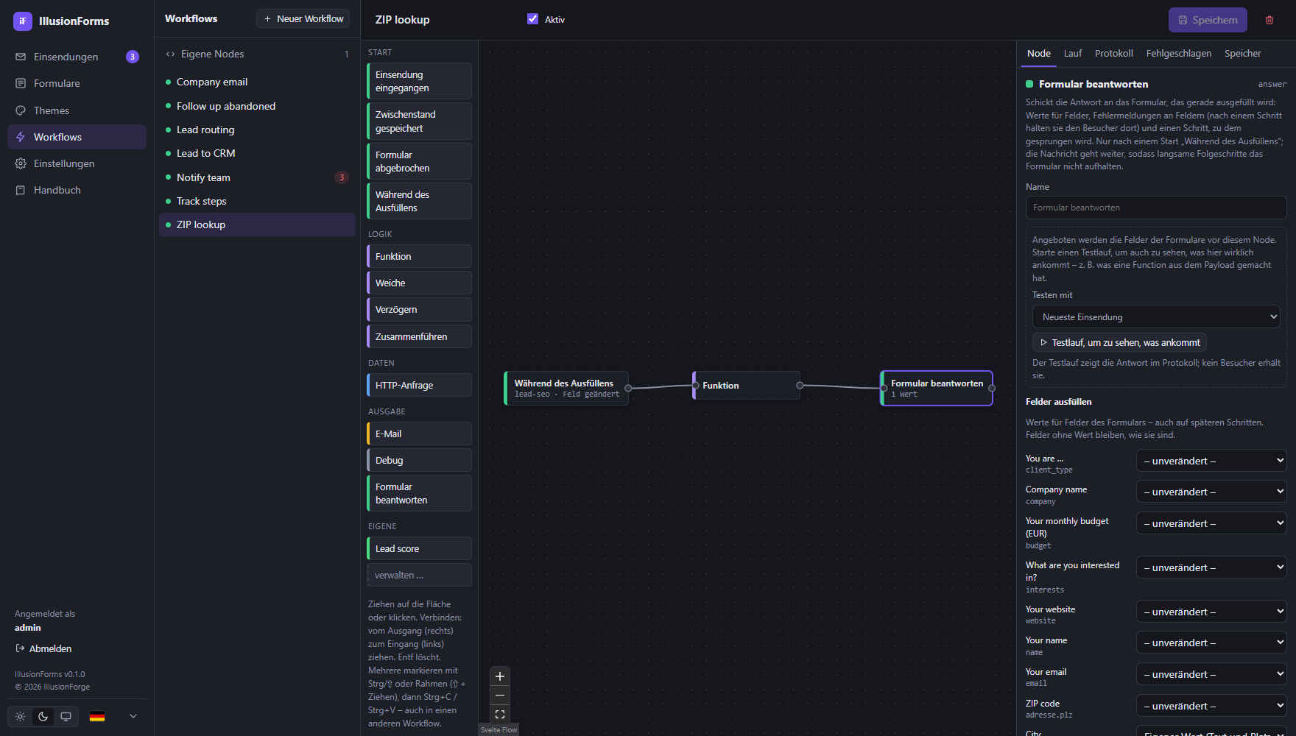Switch to dark theme moon icon
1296x736 pixels.
(43, 716)
